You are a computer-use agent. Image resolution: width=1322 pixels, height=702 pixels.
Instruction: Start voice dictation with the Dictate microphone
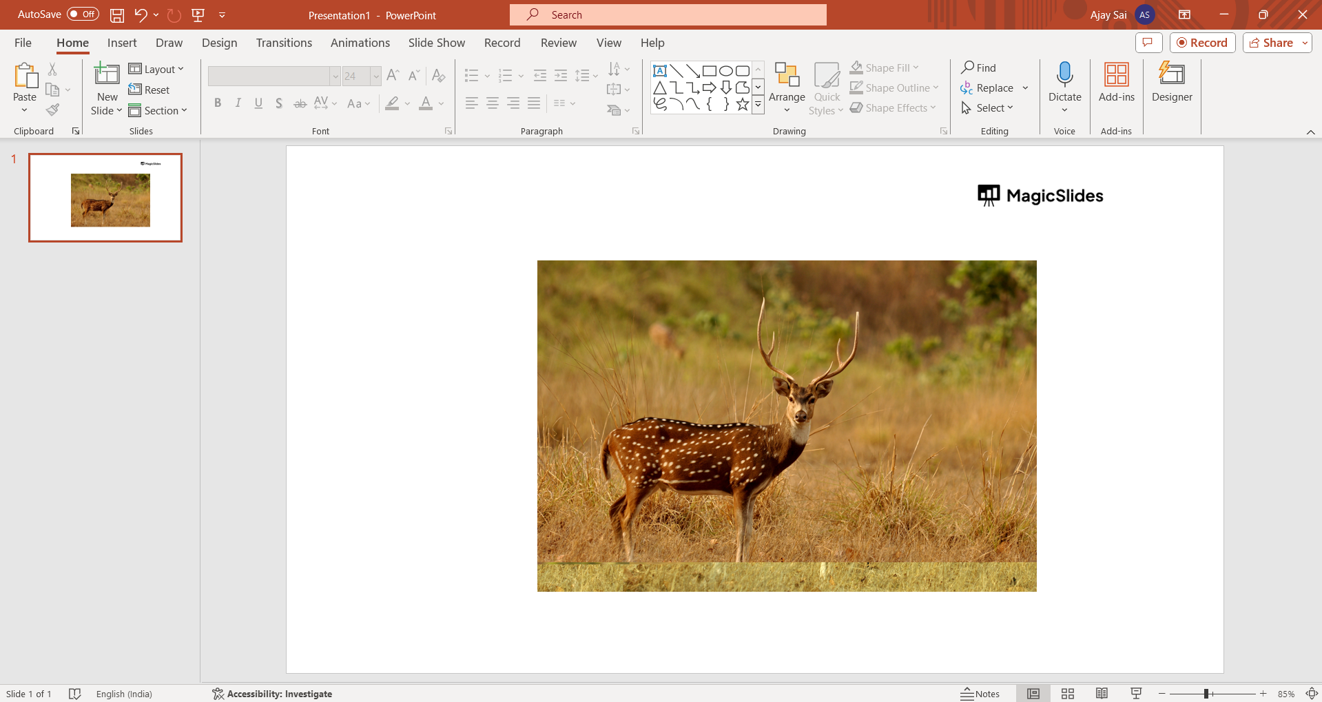[x=1064, y=74]
